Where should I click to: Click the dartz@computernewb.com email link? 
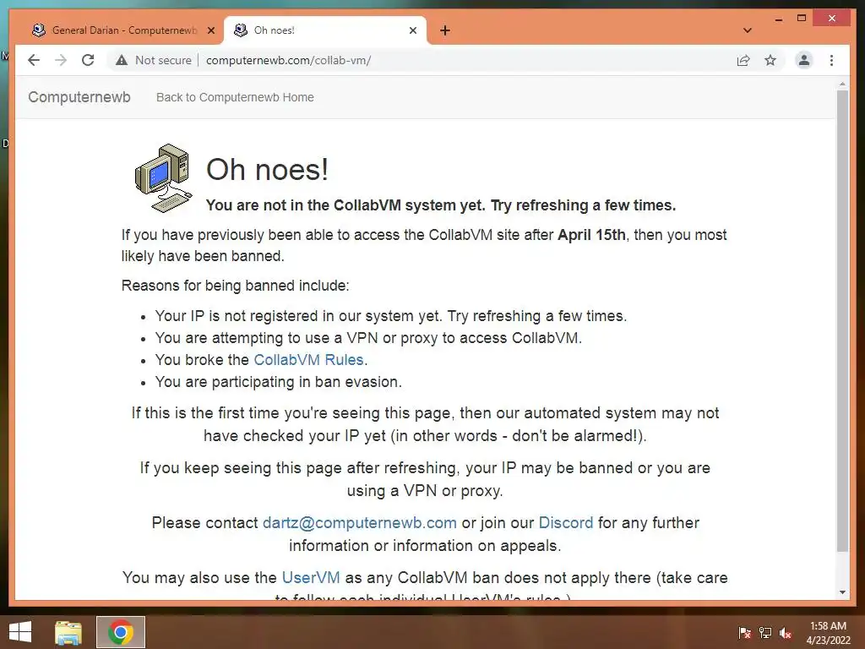(x=360, y=522)
